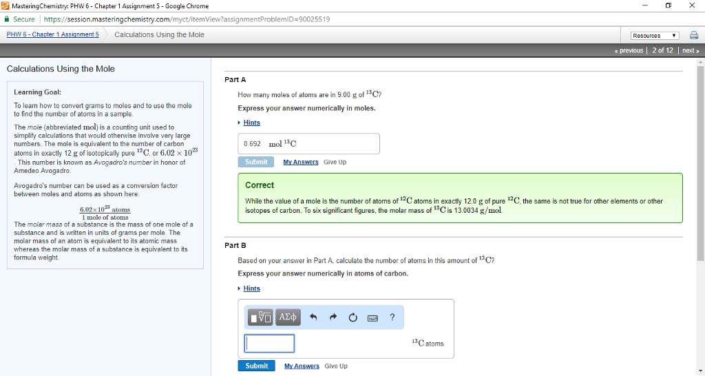
Task: Redo entry in answer box
Action: tap(333, 317)
